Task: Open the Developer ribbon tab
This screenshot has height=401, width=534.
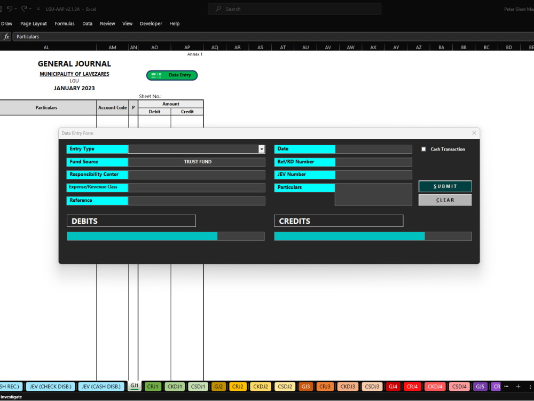Action: tap(151, 23)
